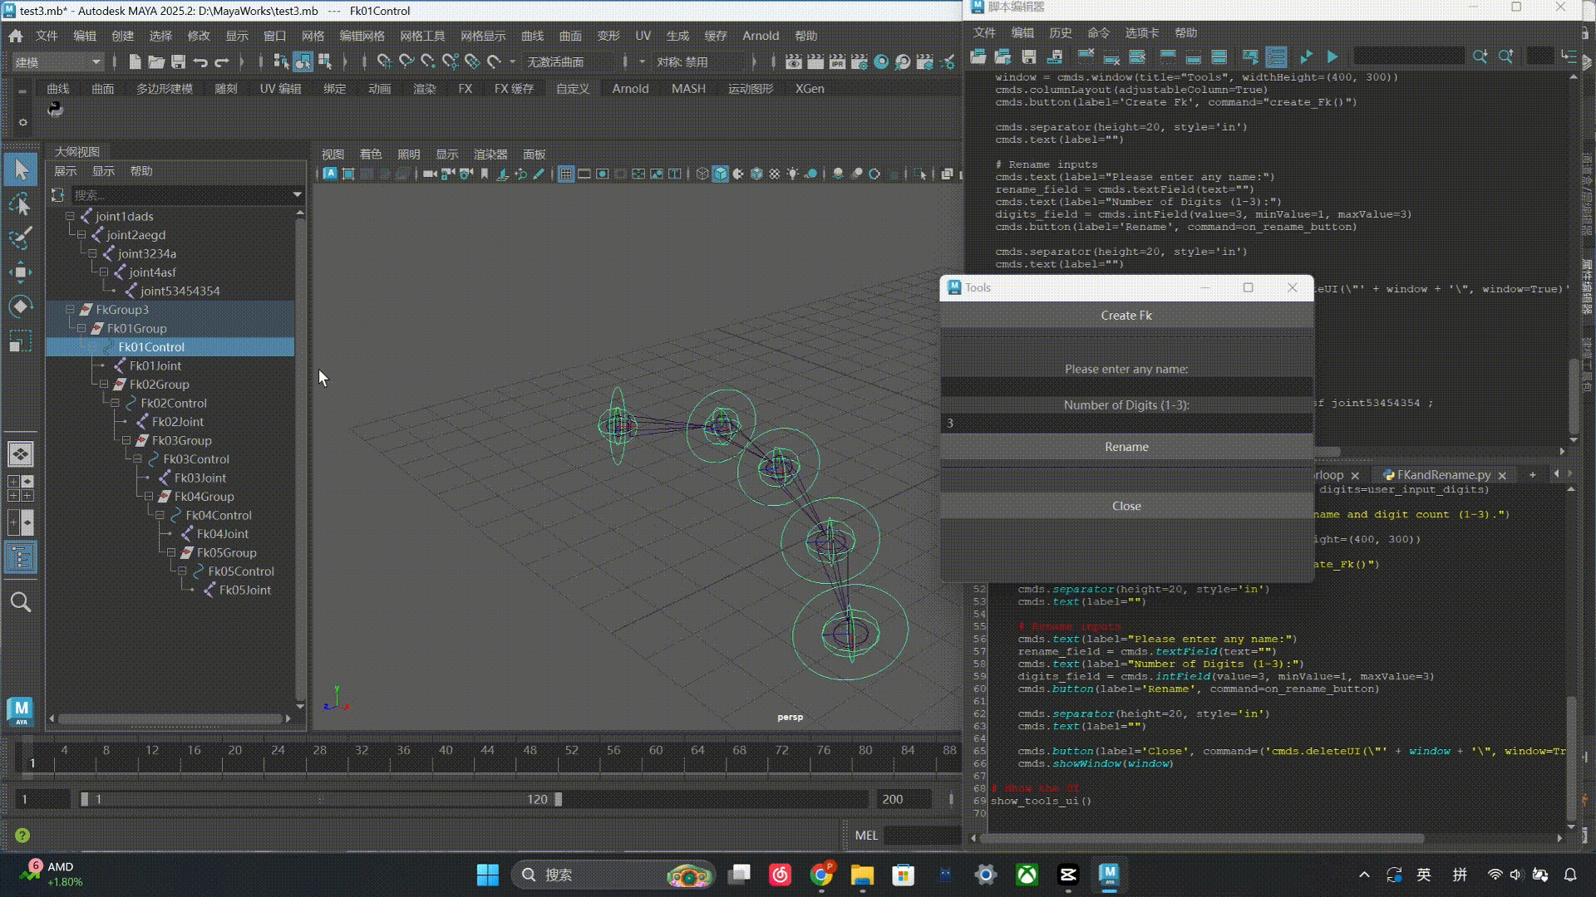Collapse the joint1dads hierarchy in Outliner
This screenshot has width=1596, height=897.
point(70,216)
